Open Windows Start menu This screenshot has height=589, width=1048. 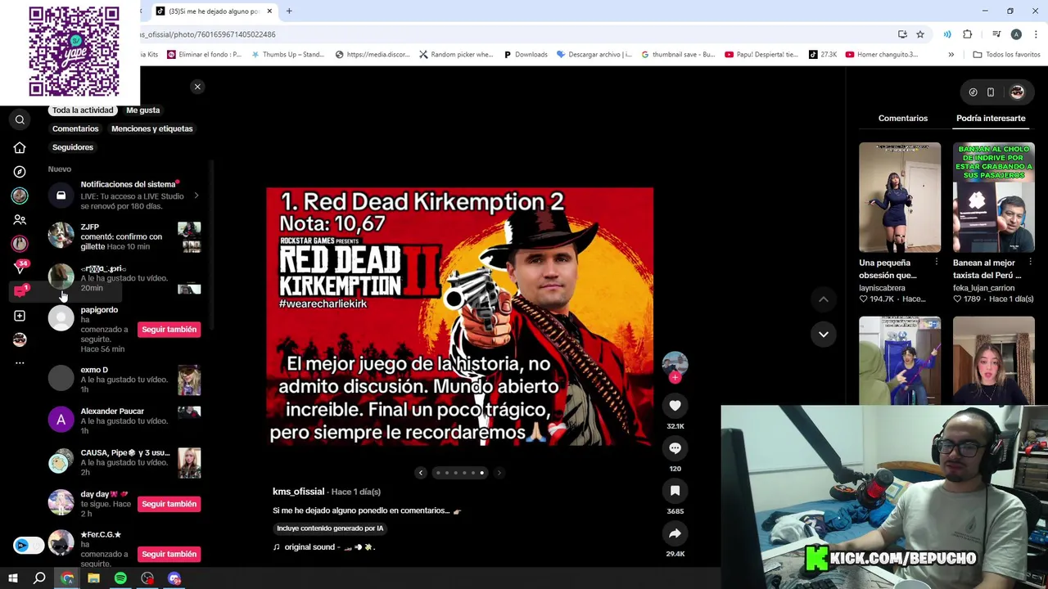pos(13,578)
